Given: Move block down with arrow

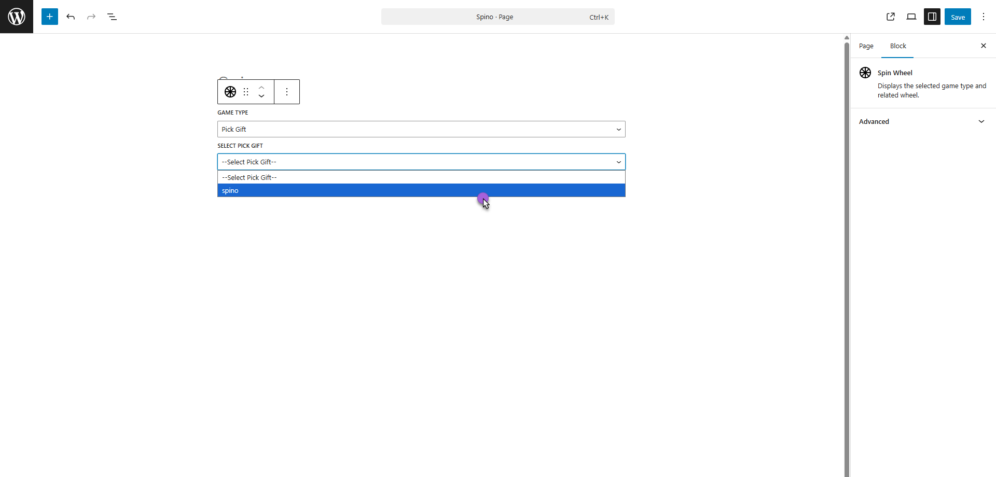Looking at the screenshot, I should pos(261,96).
